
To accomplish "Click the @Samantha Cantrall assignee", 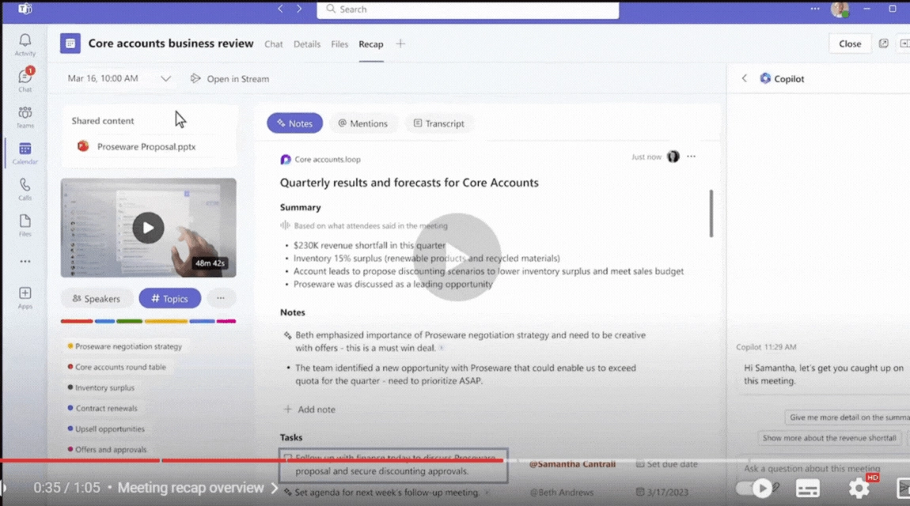I will [x=572, y=463].
